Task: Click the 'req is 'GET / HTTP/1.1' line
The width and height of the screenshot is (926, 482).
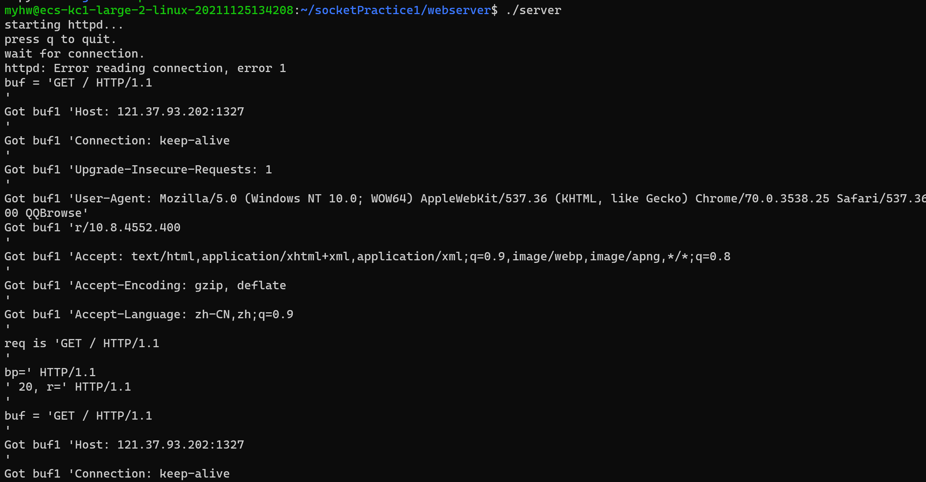Action: pyautogui.click(x=82, y=343)
